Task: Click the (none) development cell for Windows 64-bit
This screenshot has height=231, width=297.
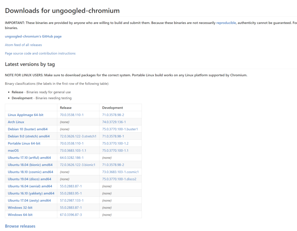Action: pos(107,215)
